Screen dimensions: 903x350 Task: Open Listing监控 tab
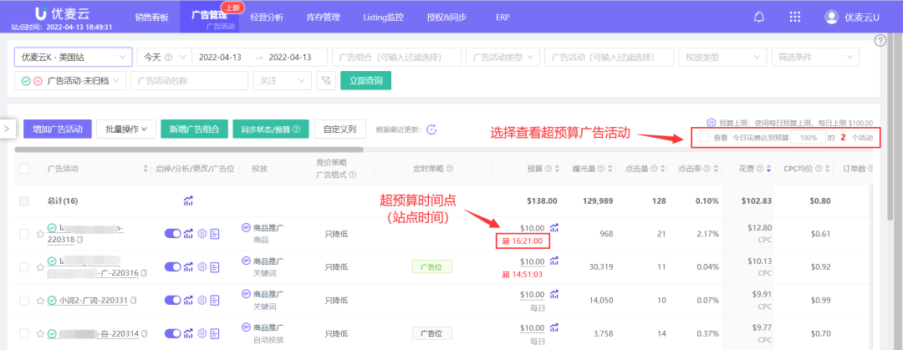click(x=383, y=17)
